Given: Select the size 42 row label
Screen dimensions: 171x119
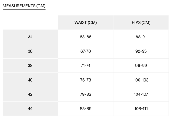Looking at the screenshot, I should click(30, 94).
